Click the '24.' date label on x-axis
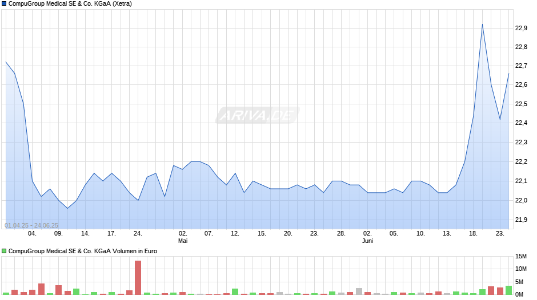The height and width of the screenshot is (300, 537). (x=138, y=234)
